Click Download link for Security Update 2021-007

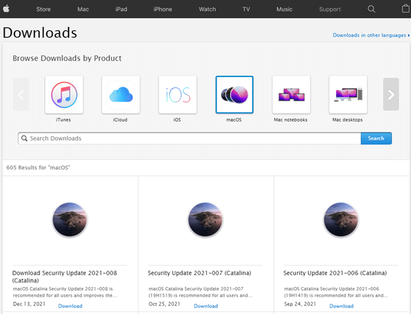click(205, 306)
